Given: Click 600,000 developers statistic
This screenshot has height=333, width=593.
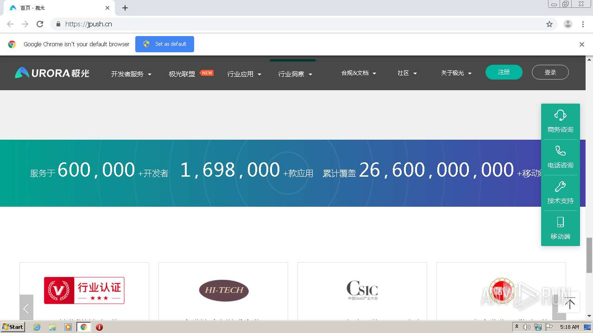Looking at the screenshot, I should (x=96, y=170).
